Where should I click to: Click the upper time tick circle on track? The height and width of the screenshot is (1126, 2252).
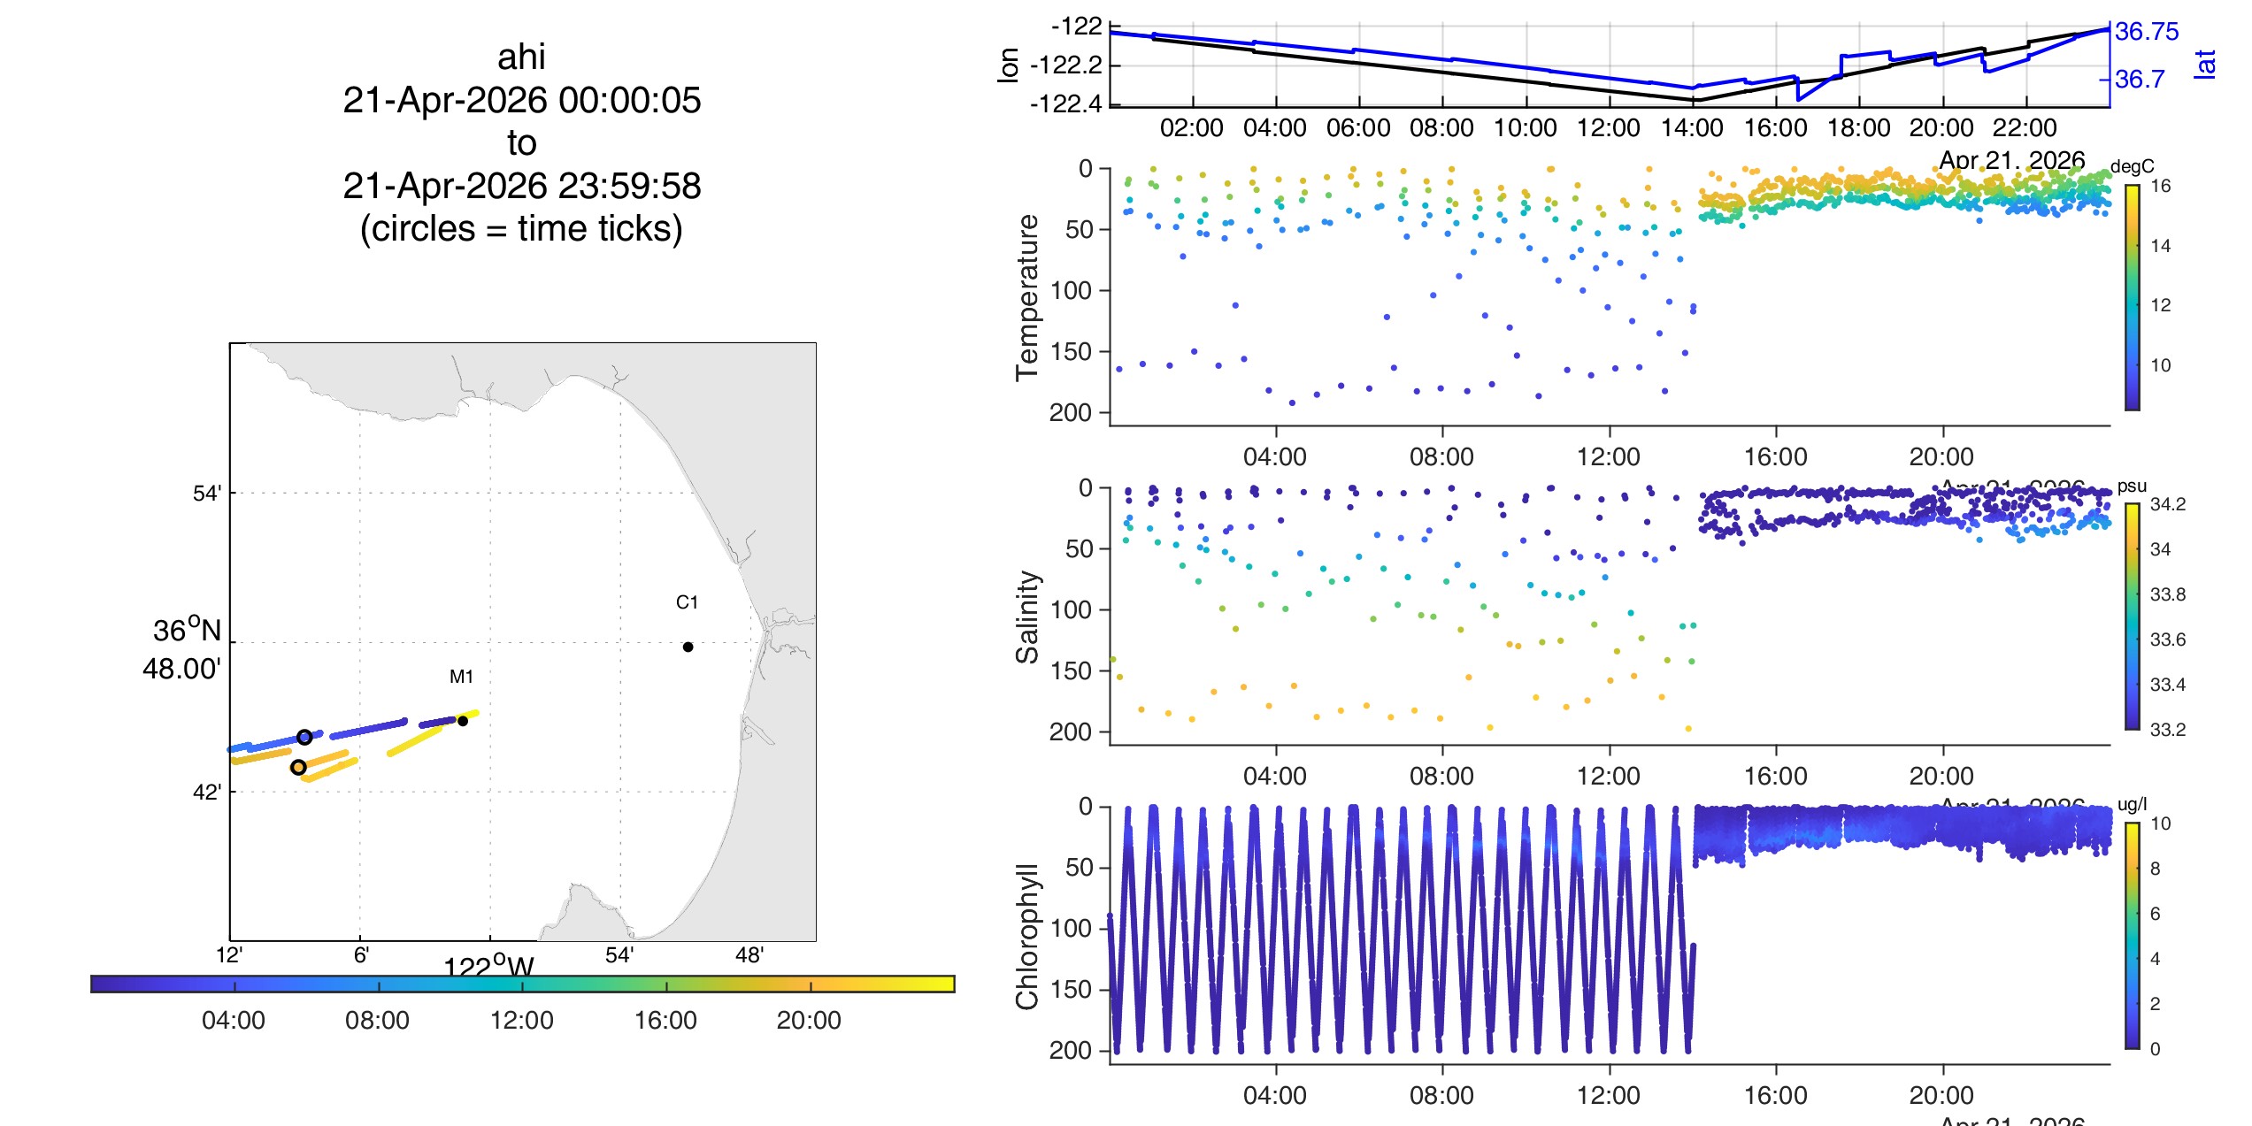(304, 737)
